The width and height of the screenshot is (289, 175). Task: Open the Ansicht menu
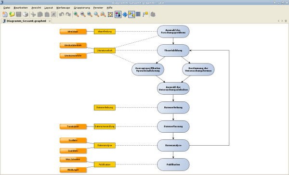[x=36, y=8]
